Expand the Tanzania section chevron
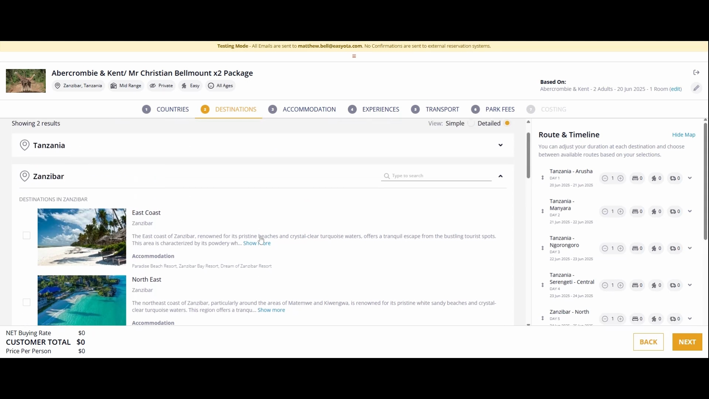Viewport: 709px width, 399px height. click(501, 145)
